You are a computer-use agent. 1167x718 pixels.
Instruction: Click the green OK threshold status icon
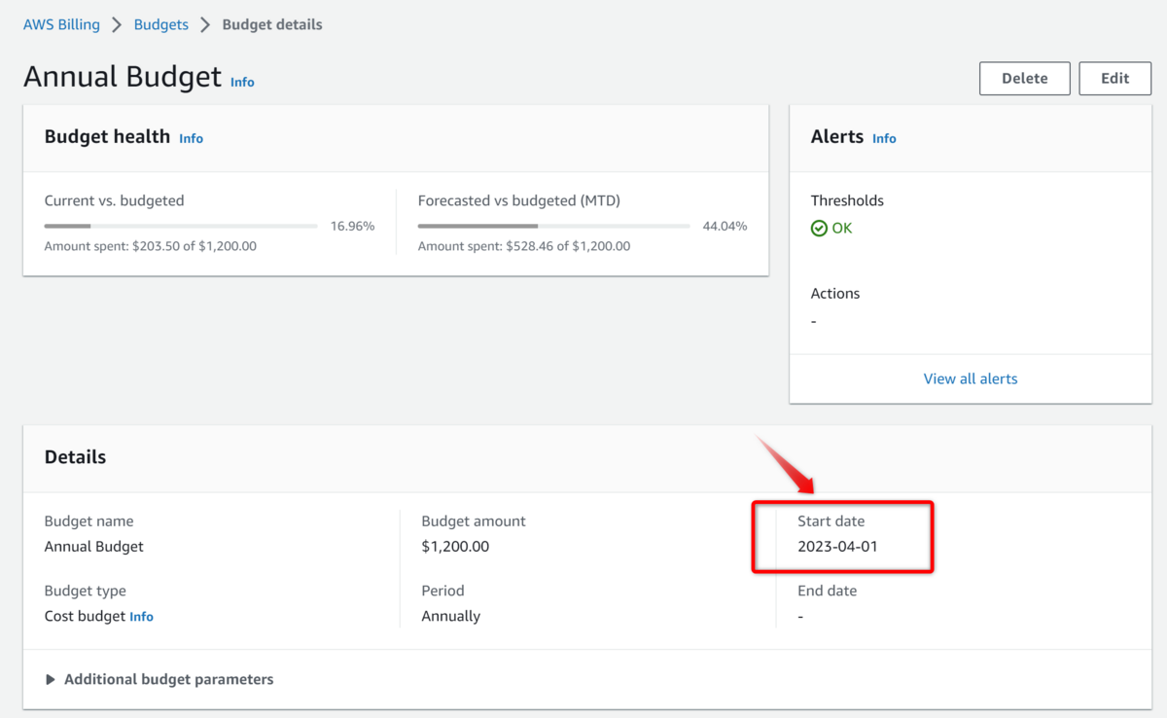point(819,228)
